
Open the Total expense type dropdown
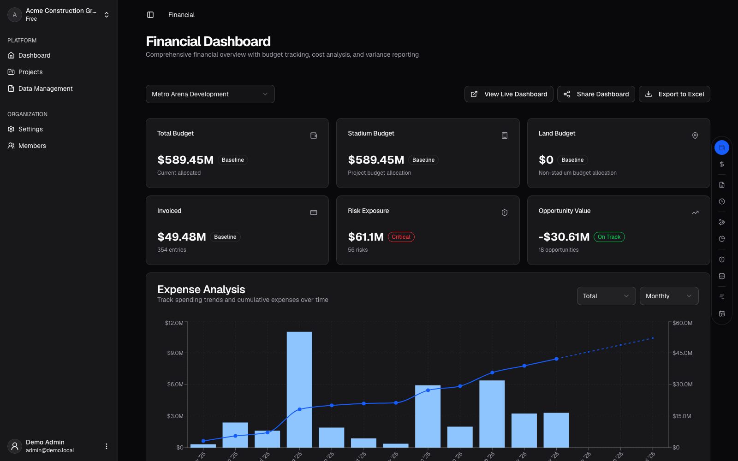click(x=606, y=296)
